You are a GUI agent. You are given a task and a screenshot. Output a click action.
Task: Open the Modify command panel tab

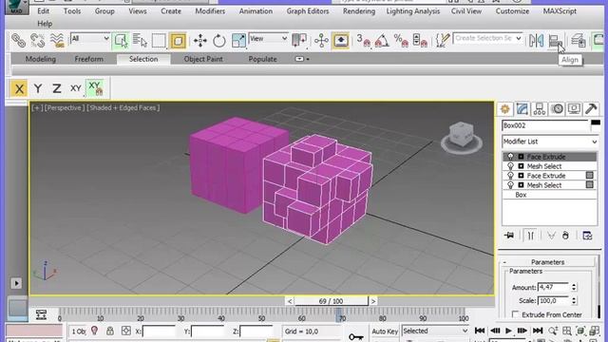pos(522,109)
